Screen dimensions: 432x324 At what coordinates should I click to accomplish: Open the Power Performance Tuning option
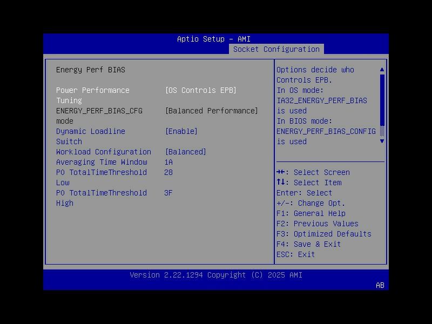93,90
